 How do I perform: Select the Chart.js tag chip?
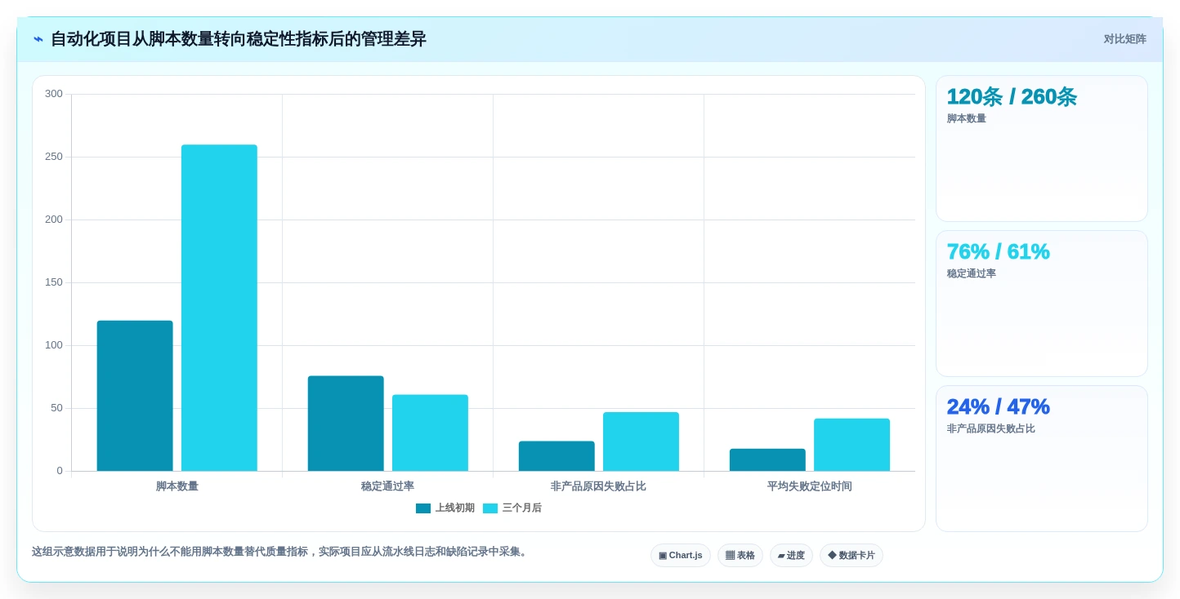pyautogui.click(x=681, y=555)
